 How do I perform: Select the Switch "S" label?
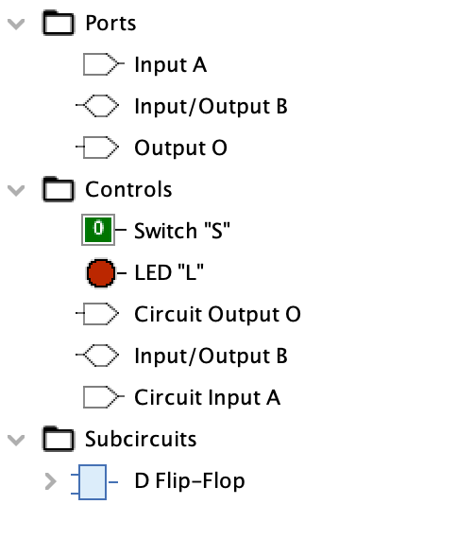182,231
